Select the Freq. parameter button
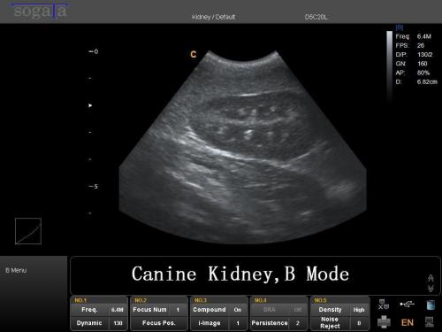 89,310
